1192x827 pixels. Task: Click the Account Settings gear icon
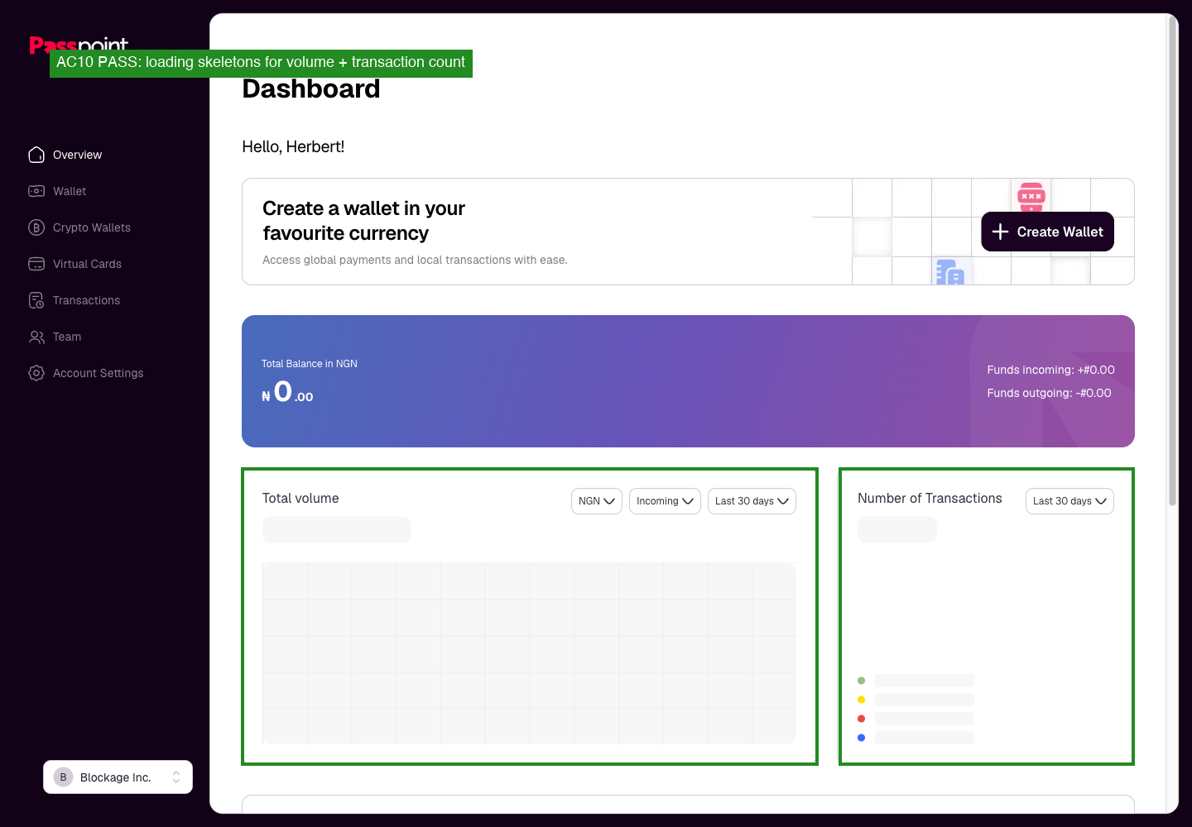pos(36,373)
